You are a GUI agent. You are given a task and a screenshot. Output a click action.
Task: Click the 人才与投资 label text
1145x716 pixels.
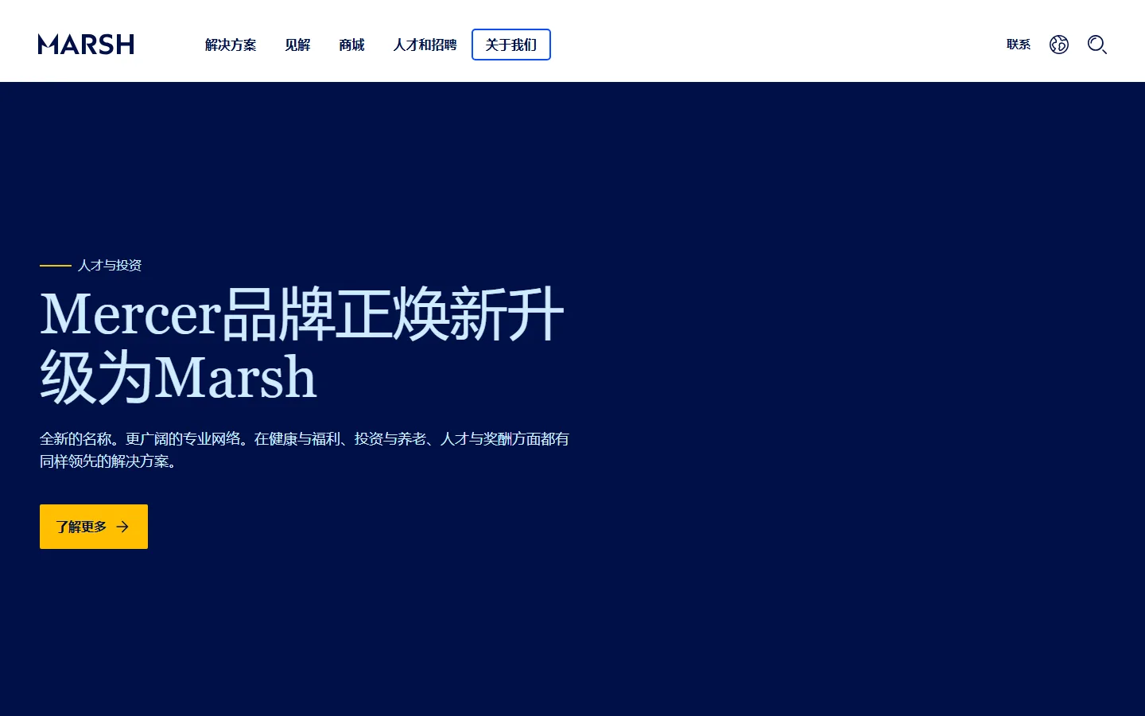coord(110,266)
